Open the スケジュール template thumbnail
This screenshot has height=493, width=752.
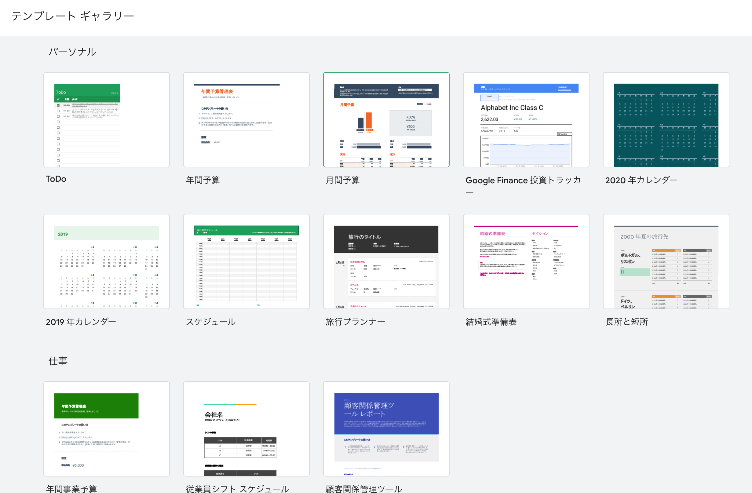pos(246,261)
